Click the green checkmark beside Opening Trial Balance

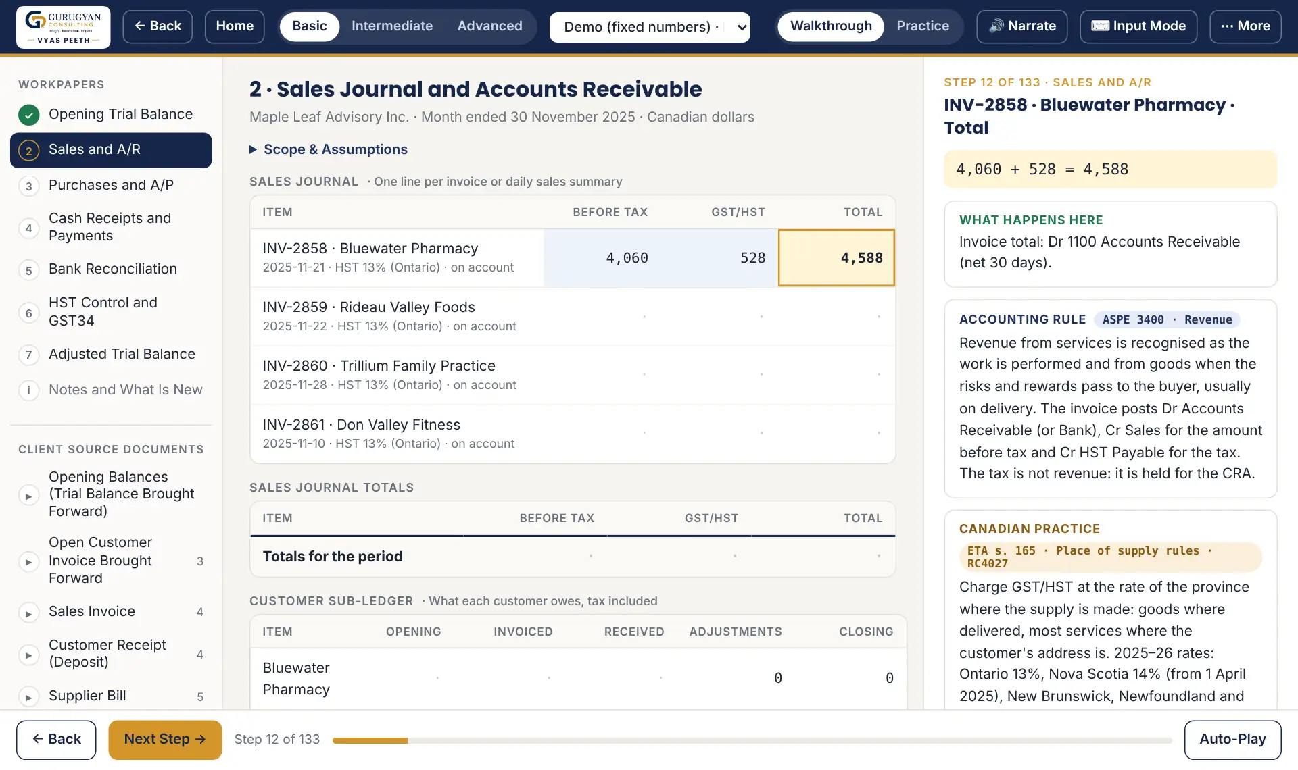point(28,115)
